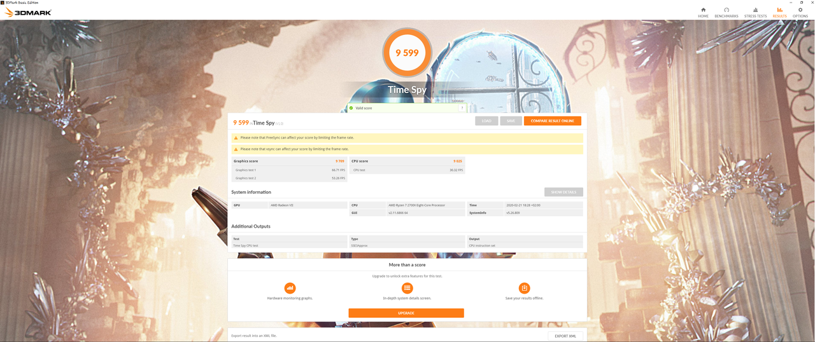
Task: Click the Save your results offline icon
Action: coord(524,288)
